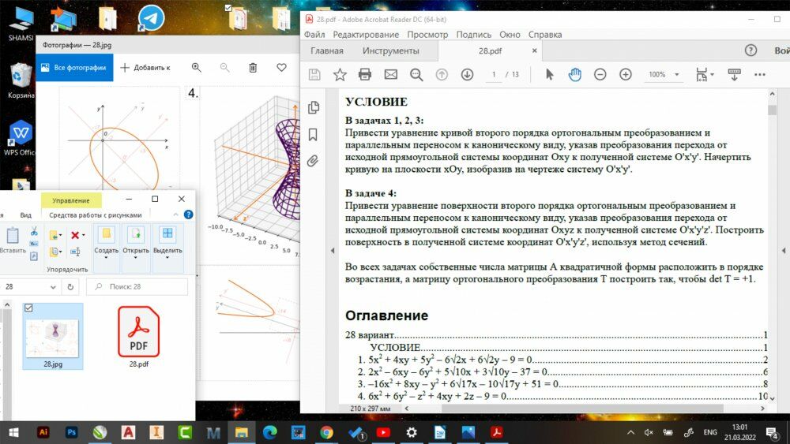790x444 pixels.
Task: Select the 28.pdf file in Explorer
Action: pyautogui.click(x=138, y=337)
